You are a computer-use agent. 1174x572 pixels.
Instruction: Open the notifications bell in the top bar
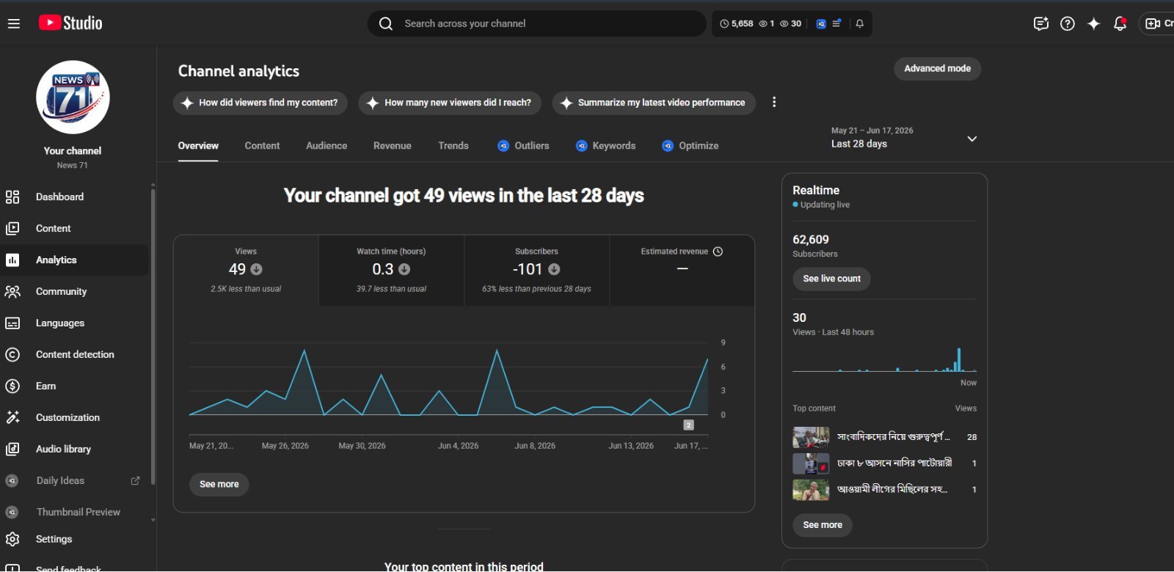[x=1120, y=23]
